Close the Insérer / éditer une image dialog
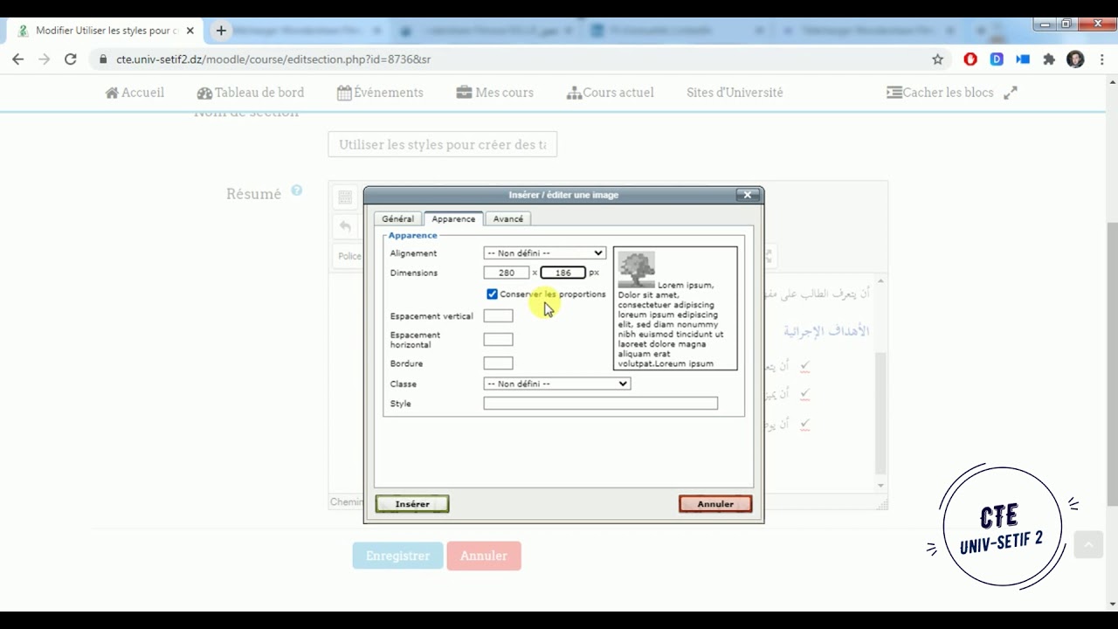Image resolution: width=1118 pixels, height=629 pixels. pos(748,195)
